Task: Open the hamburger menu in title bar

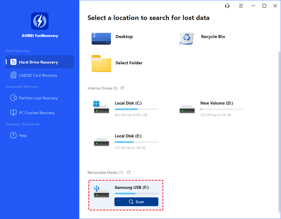Action: pos(241,6)
